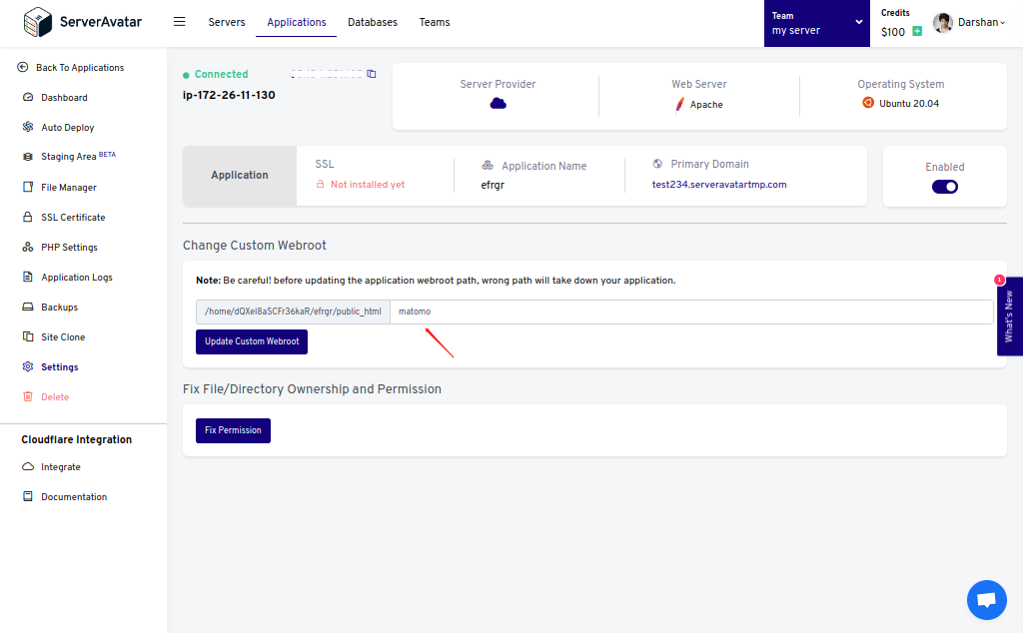The image size is (1023, 633).
Task: Open the Servers tab
Action: 227,22
